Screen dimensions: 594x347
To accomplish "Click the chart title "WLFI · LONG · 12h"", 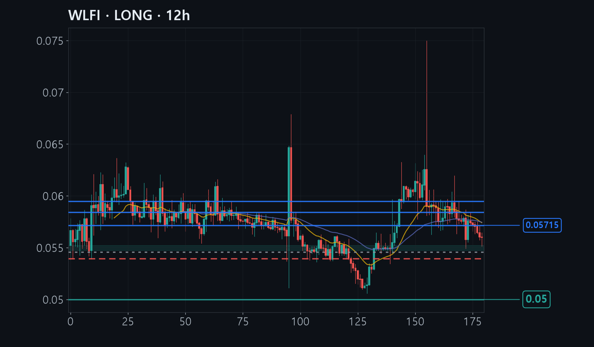I will (x=129, y=15).
